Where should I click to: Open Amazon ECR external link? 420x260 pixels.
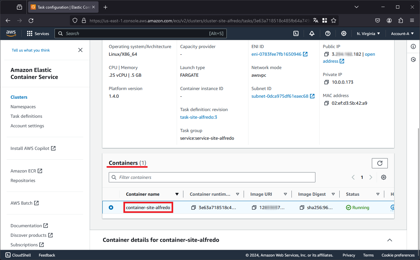(x=26, y=171)
